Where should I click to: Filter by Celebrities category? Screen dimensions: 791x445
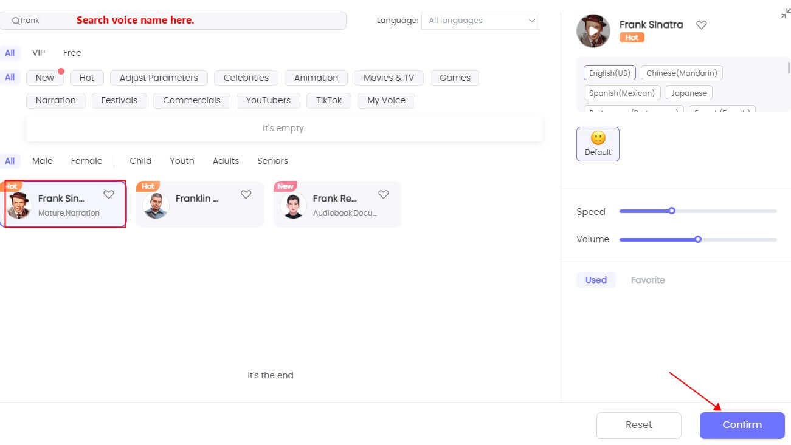246,78
